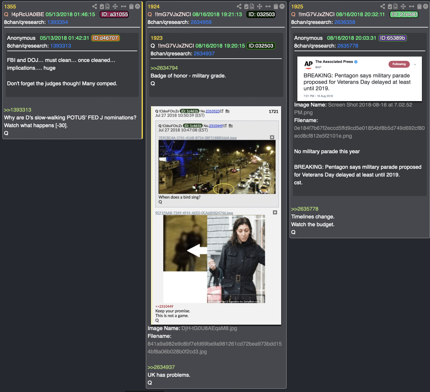430x392 pixels.
Task: Collapse post 1925 with circled chevron
Action: pyautogui.click(x=426, y=6)
